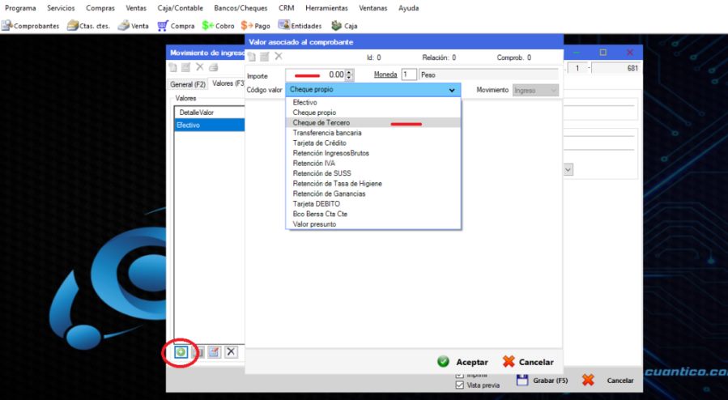Click the print icon in the Movimiento window toolbar

coord(213,68)
